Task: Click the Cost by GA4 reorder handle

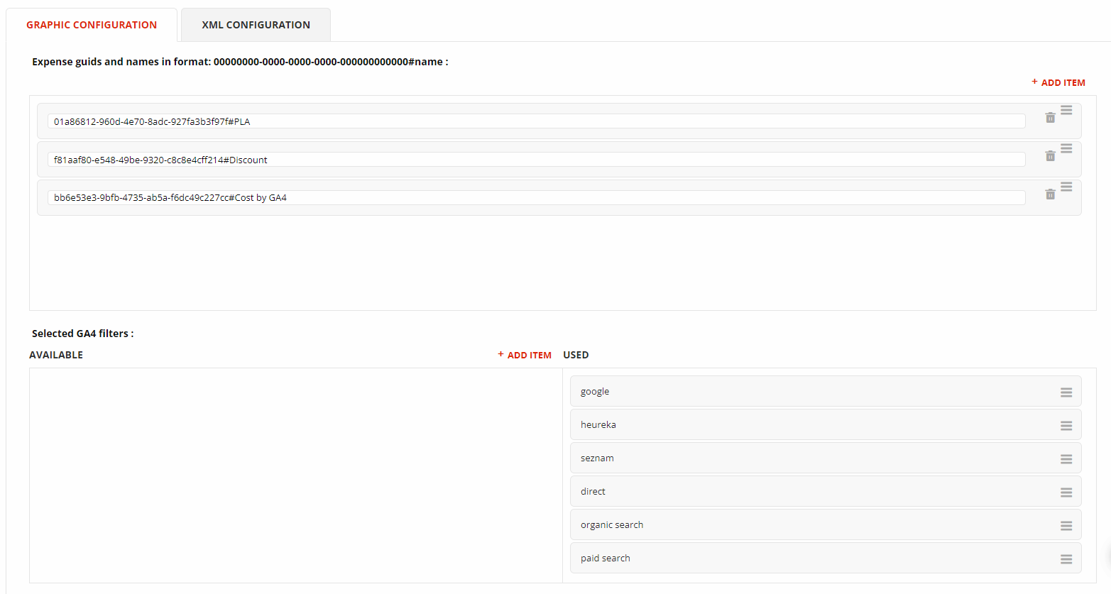Action: coord(1066,187)
